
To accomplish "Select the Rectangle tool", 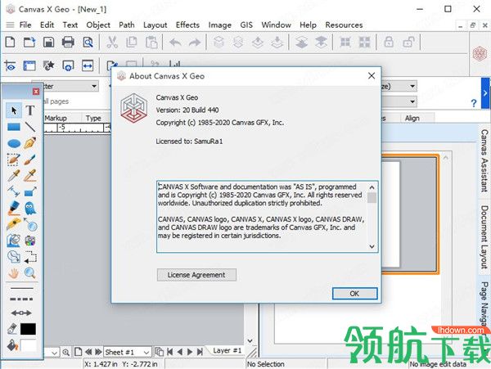I will [x=14, y=127].
